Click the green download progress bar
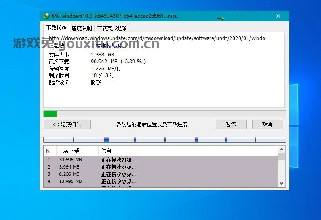 point(164,114)
